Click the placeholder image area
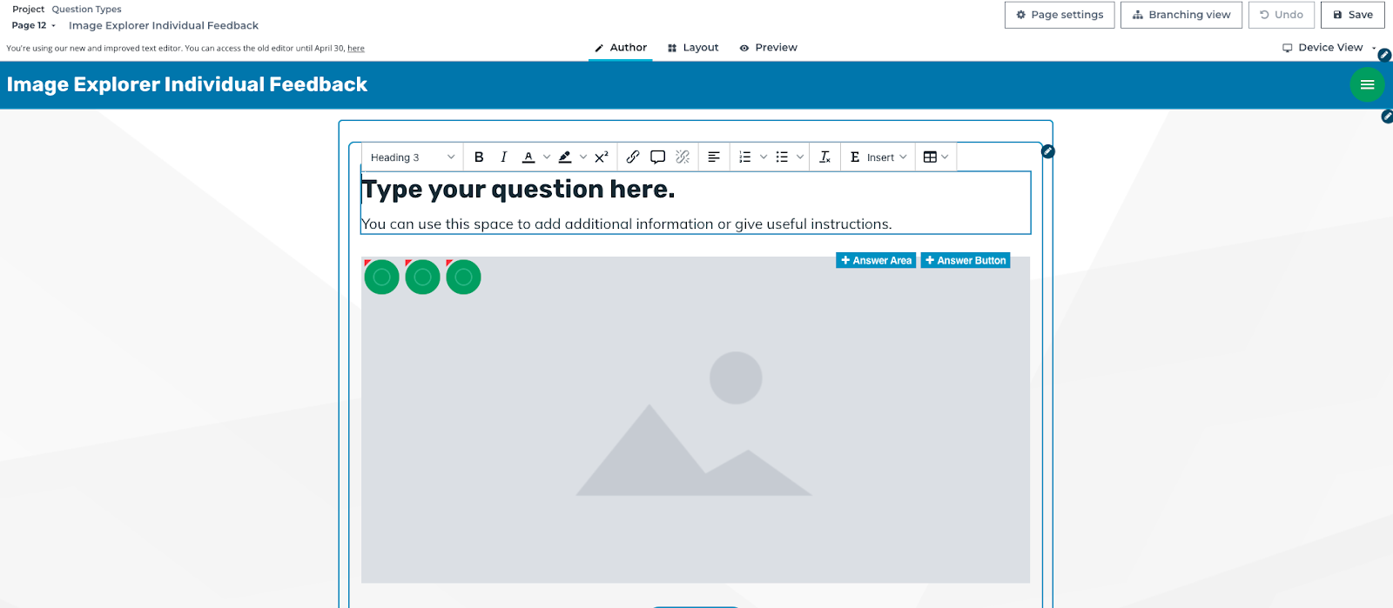Image resolution: width=1393 pixels, height=608 pixels. click(696, 420)
